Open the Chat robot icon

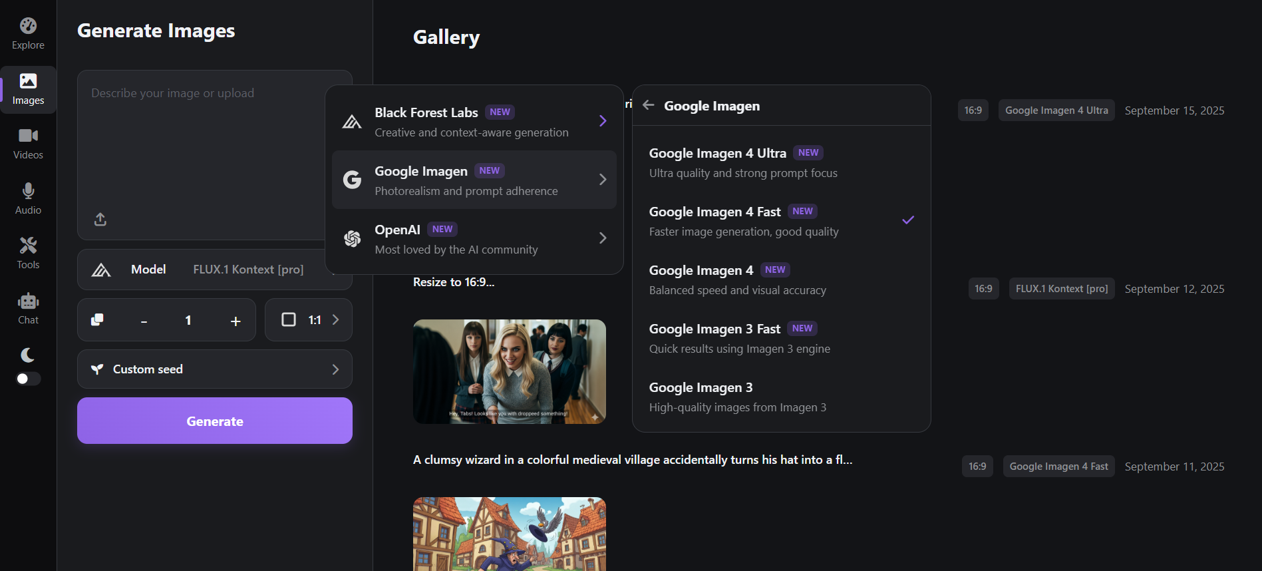28,301
